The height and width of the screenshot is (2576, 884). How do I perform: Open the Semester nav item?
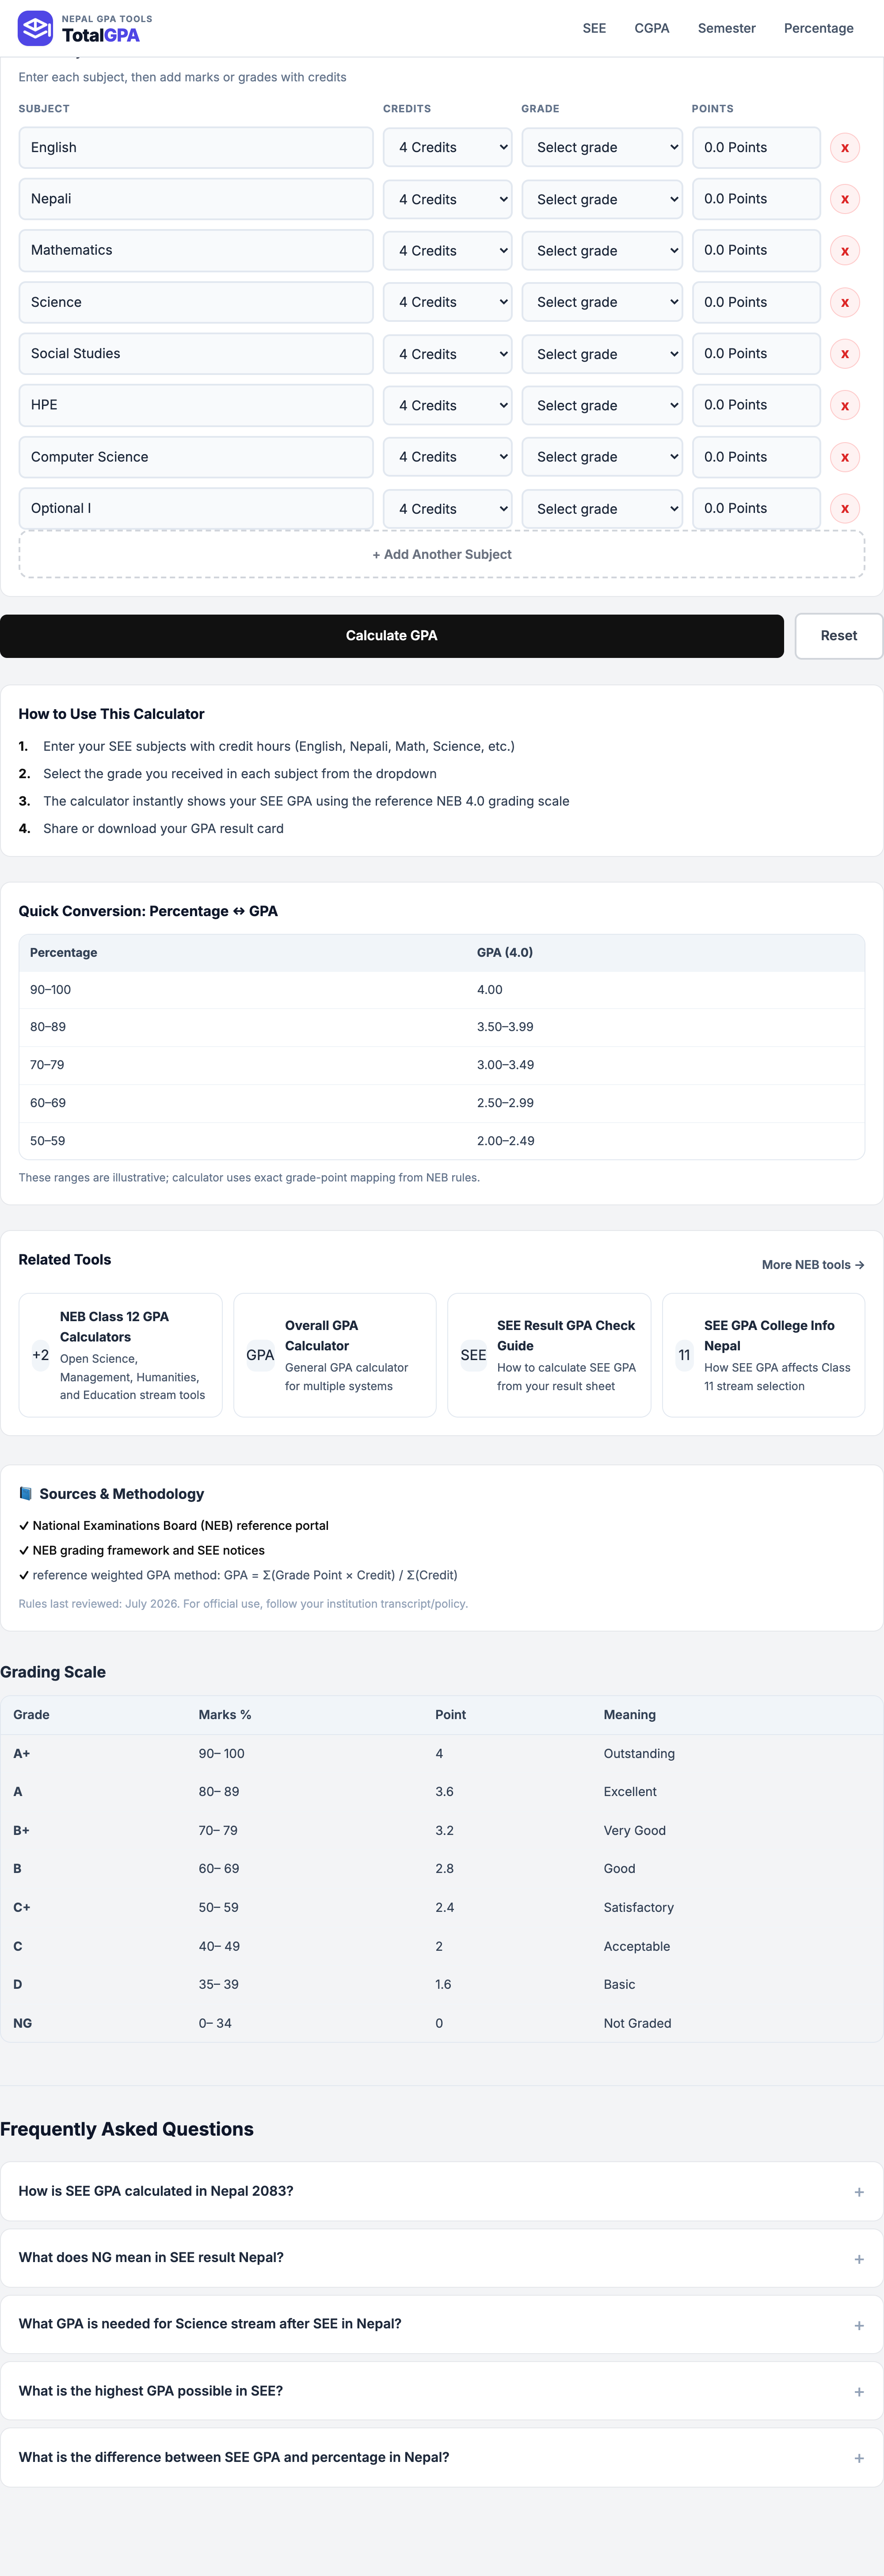point(726,28)
